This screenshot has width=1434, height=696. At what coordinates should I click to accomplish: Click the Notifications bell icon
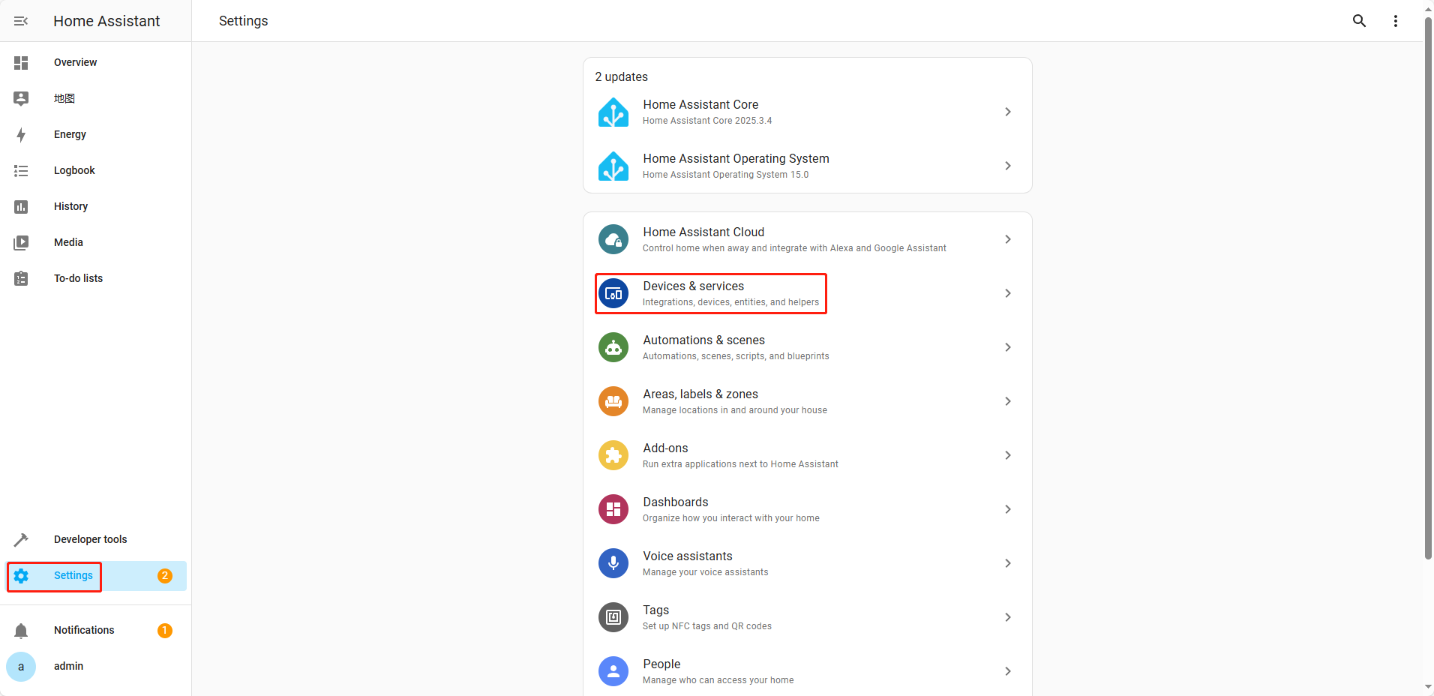21,631
